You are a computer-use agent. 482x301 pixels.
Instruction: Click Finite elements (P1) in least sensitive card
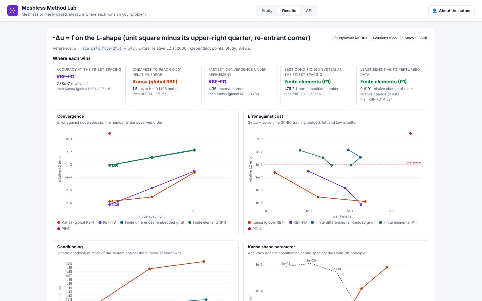pyautogui.click(x=383, y=82)
